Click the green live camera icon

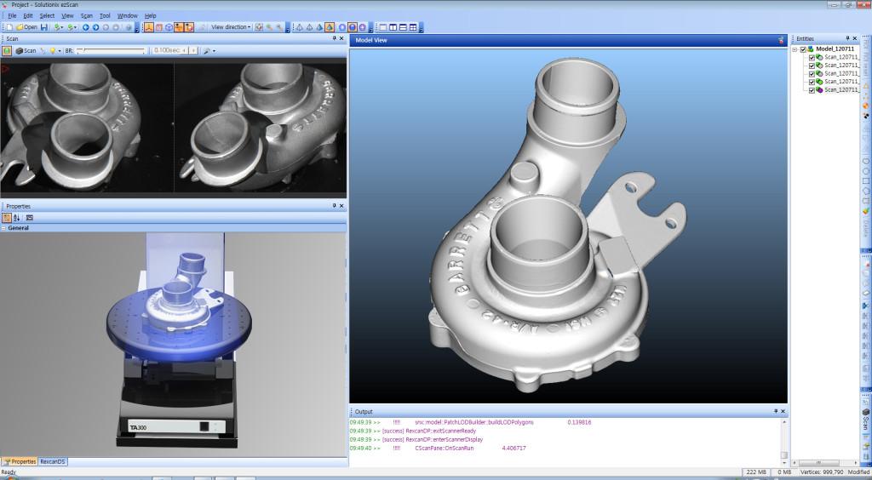coord(7,51)
